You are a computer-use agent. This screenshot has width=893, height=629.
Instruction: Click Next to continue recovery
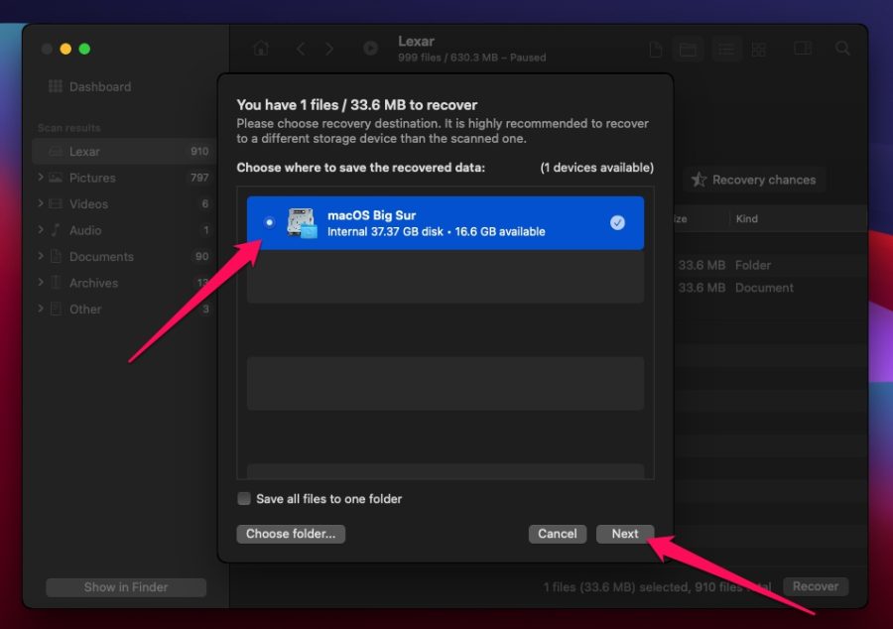coord(625,534)
